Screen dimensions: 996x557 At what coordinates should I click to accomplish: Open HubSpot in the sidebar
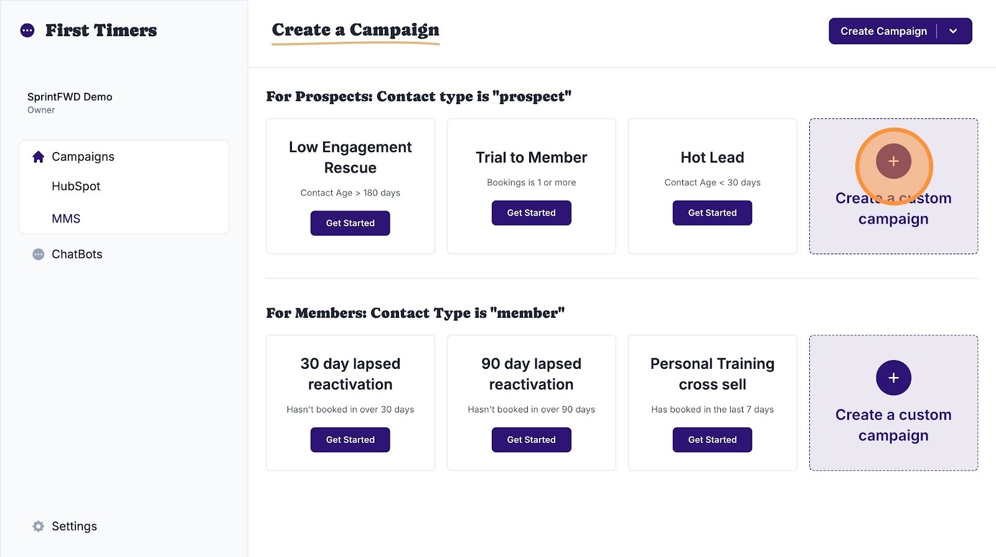pos(76,186)
